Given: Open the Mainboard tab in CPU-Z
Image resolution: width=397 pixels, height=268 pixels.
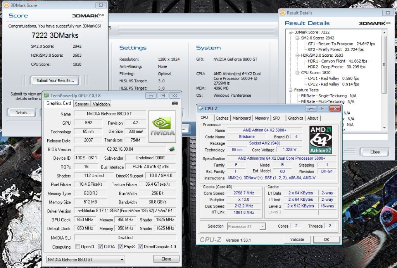Looking at the screenshot, I should pyautogui.click(x=242, y=118).
